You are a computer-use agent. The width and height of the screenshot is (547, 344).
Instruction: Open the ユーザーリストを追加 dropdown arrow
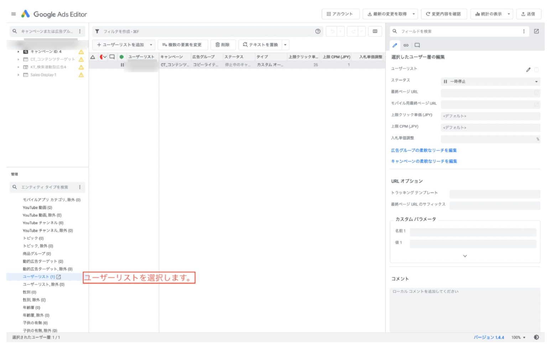click(151, 45)
